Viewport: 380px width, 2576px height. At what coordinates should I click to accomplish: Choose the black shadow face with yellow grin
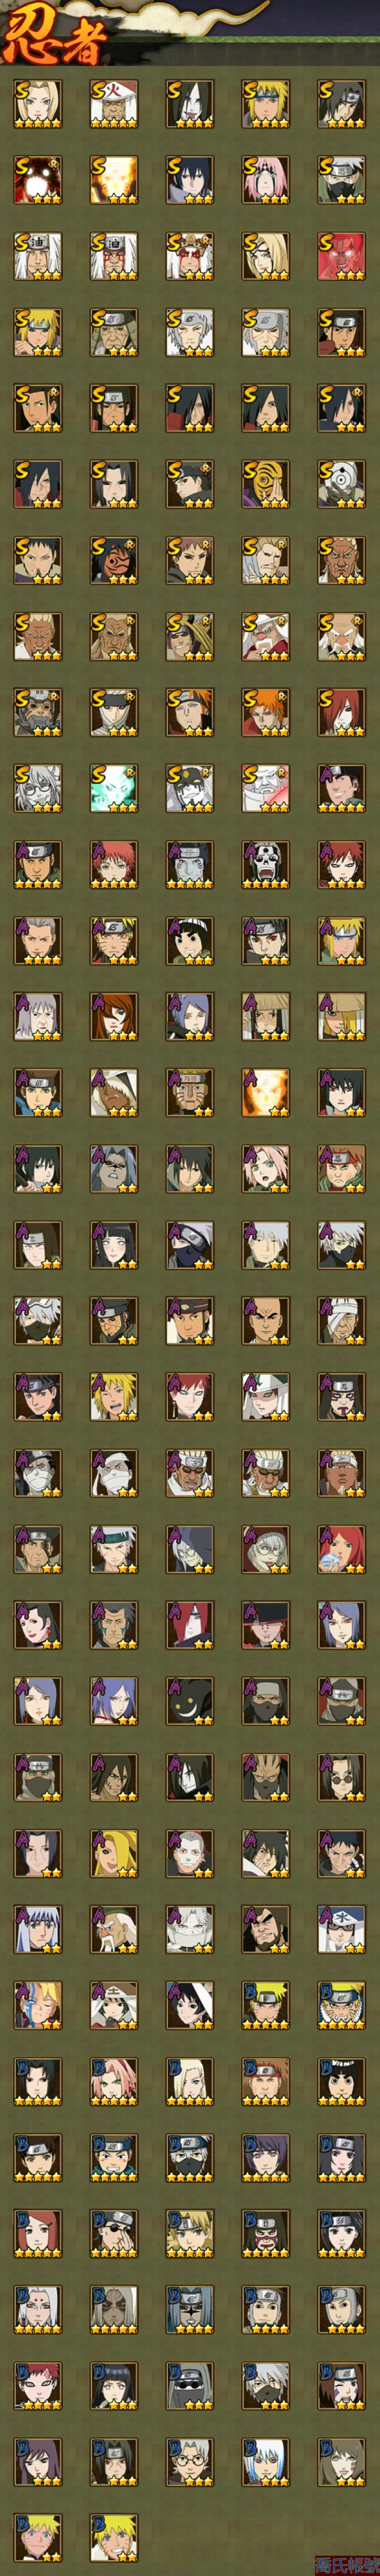click(x=189, y=1700)
